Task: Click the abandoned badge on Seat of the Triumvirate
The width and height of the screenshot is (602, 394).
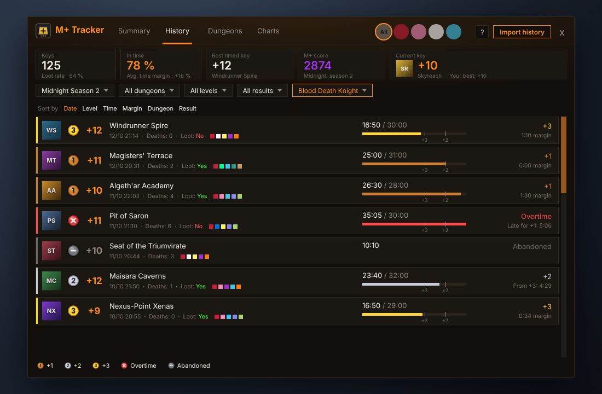Action: tap(73, 251)
